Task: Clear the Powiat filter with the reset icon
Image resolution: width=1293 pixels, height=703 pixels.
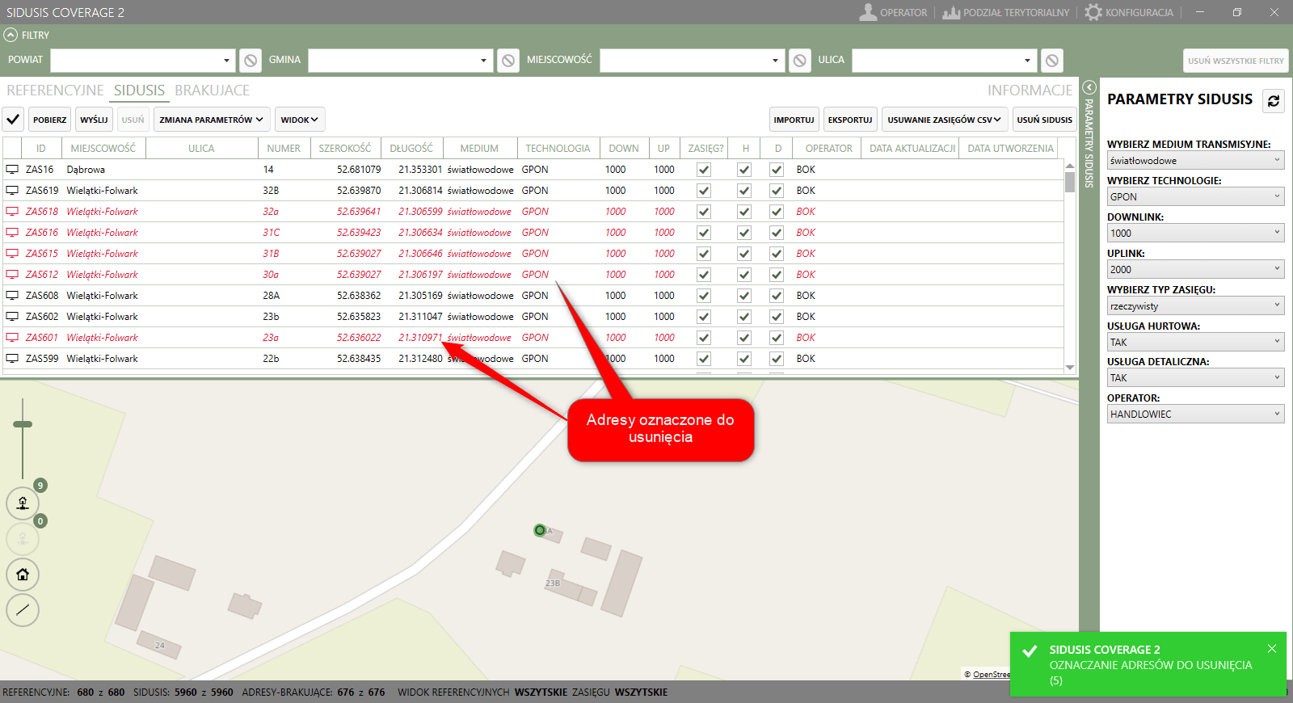Action: [x=251, y=61]
